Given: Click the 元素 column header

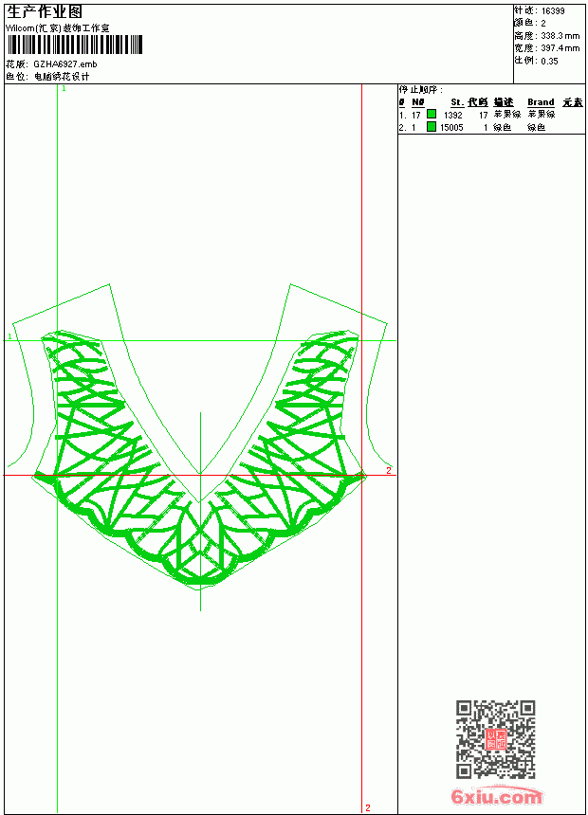Looking at the screenshot, I should point(573,102).
